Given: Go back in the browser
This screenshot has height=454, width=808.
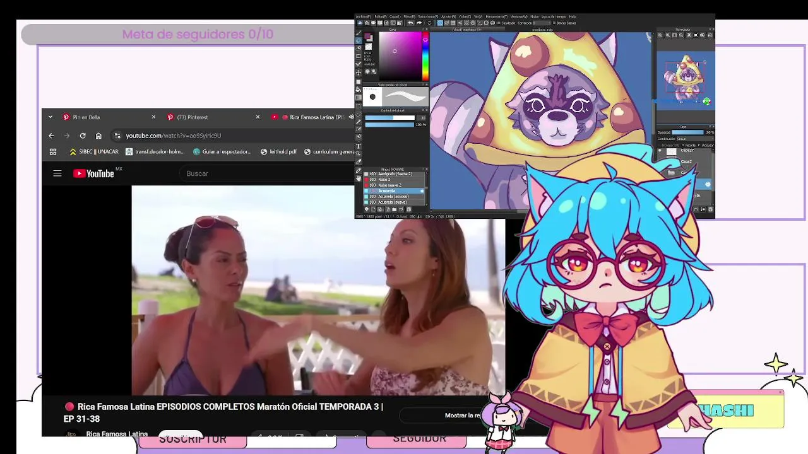Looking at the screenshot, I should [x=51, y=136].
